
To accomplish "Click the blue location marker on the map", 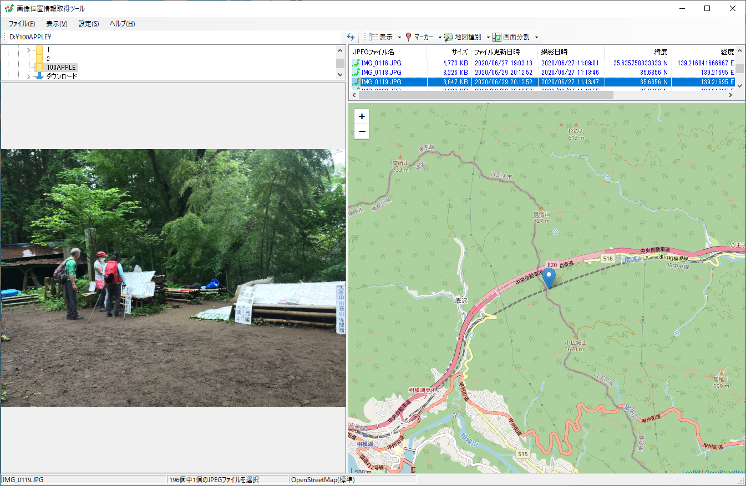I will point(549,278).
